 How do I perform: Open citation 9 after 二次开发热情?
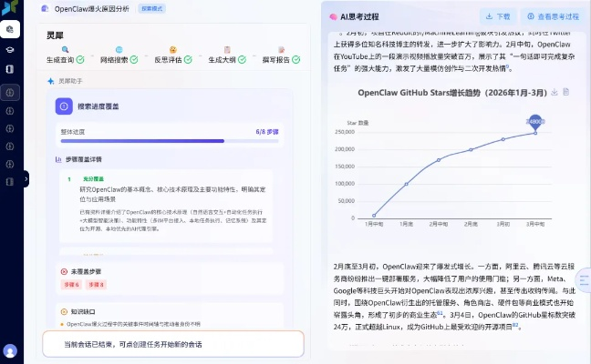507,66
